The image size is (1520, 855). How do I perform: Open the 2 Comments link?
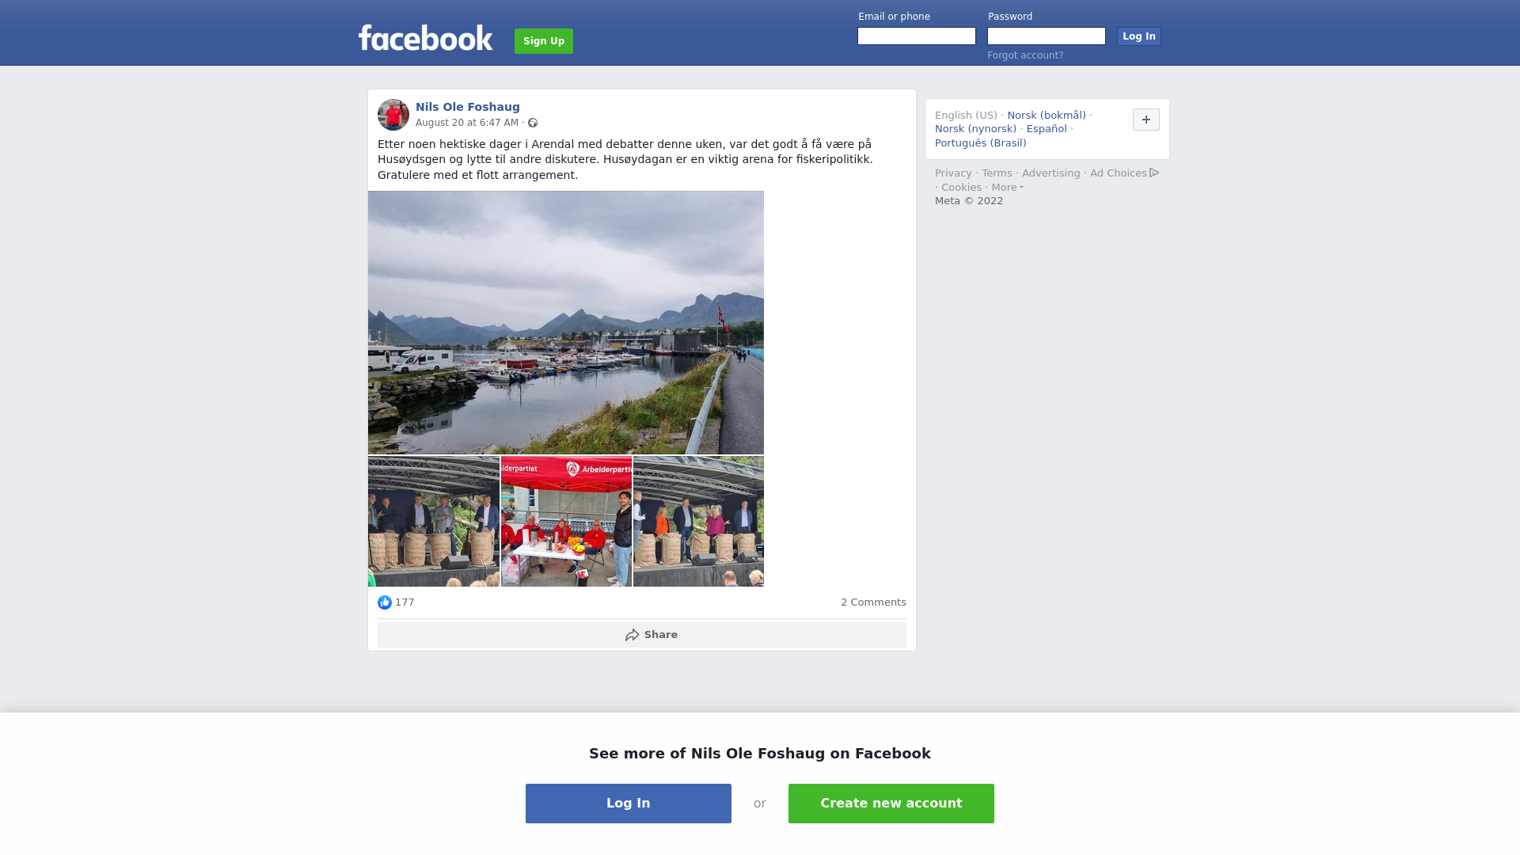point(873,602)
